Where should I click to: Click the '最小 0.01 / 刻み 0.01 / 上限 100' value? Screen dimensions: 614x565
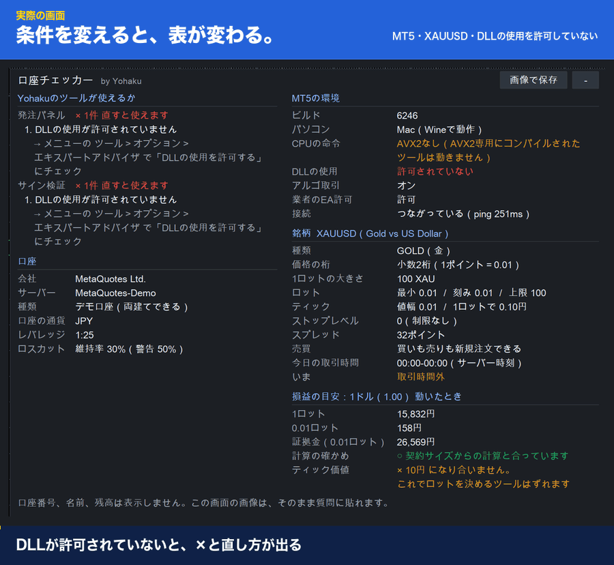tap(471, 293)
